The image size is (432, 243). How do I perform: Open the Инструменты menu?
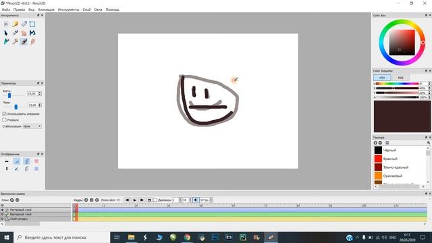click(x=68, y=9)
